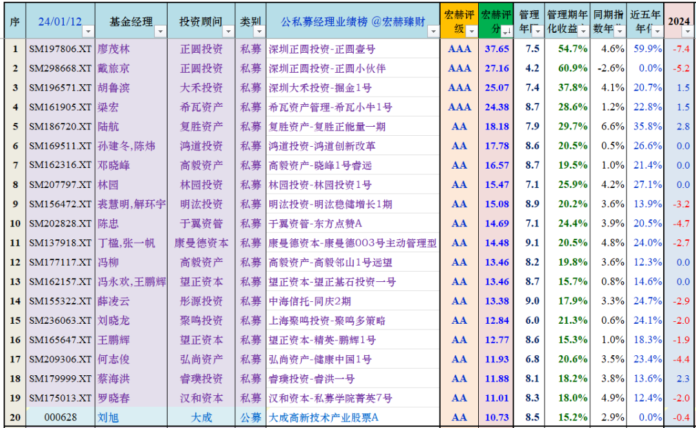This screenshot has width=696, height=428.
Task: Select five-year return cell 35.8%
Action: tap(645, 126)
